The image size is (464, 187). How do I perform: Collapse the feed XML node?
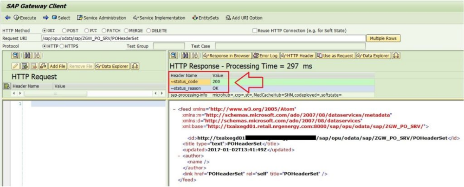174,108
